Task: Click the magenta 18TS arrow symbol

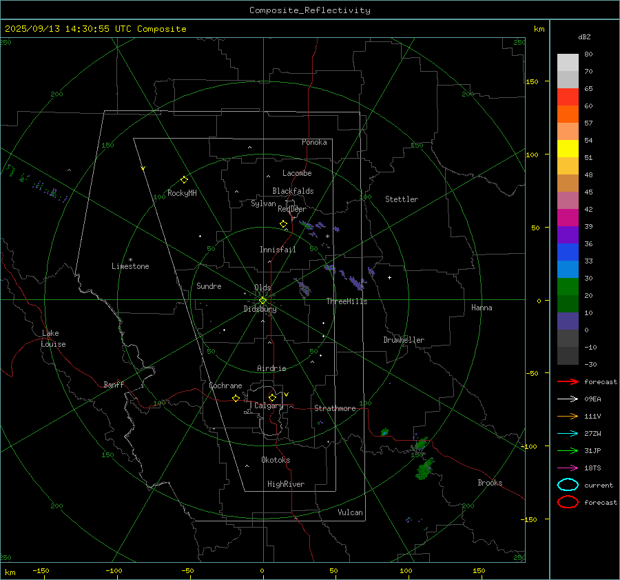Action: pyautogui.click(x=568, y=468)
